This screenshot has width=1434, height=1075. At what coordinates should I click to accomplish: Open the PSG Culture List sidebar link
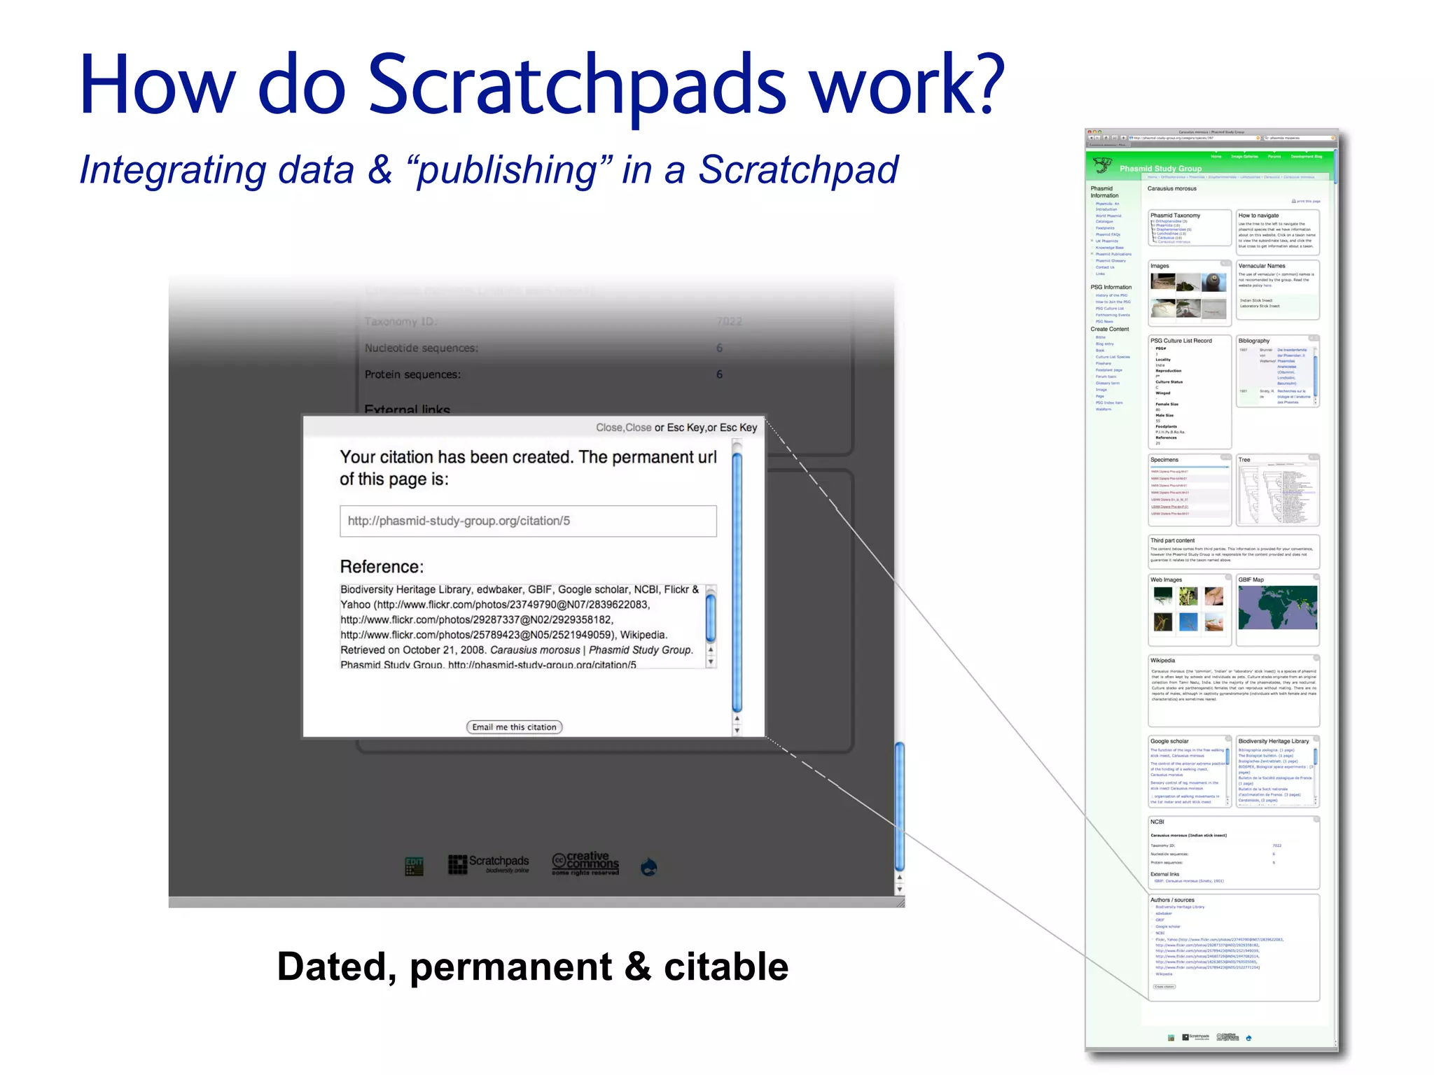pyautogui.click(x=1110, y=309)
